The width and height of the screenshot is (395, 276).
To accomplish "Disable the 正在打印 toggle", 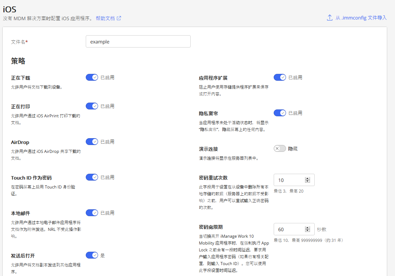I will click(x=92, y=106).
